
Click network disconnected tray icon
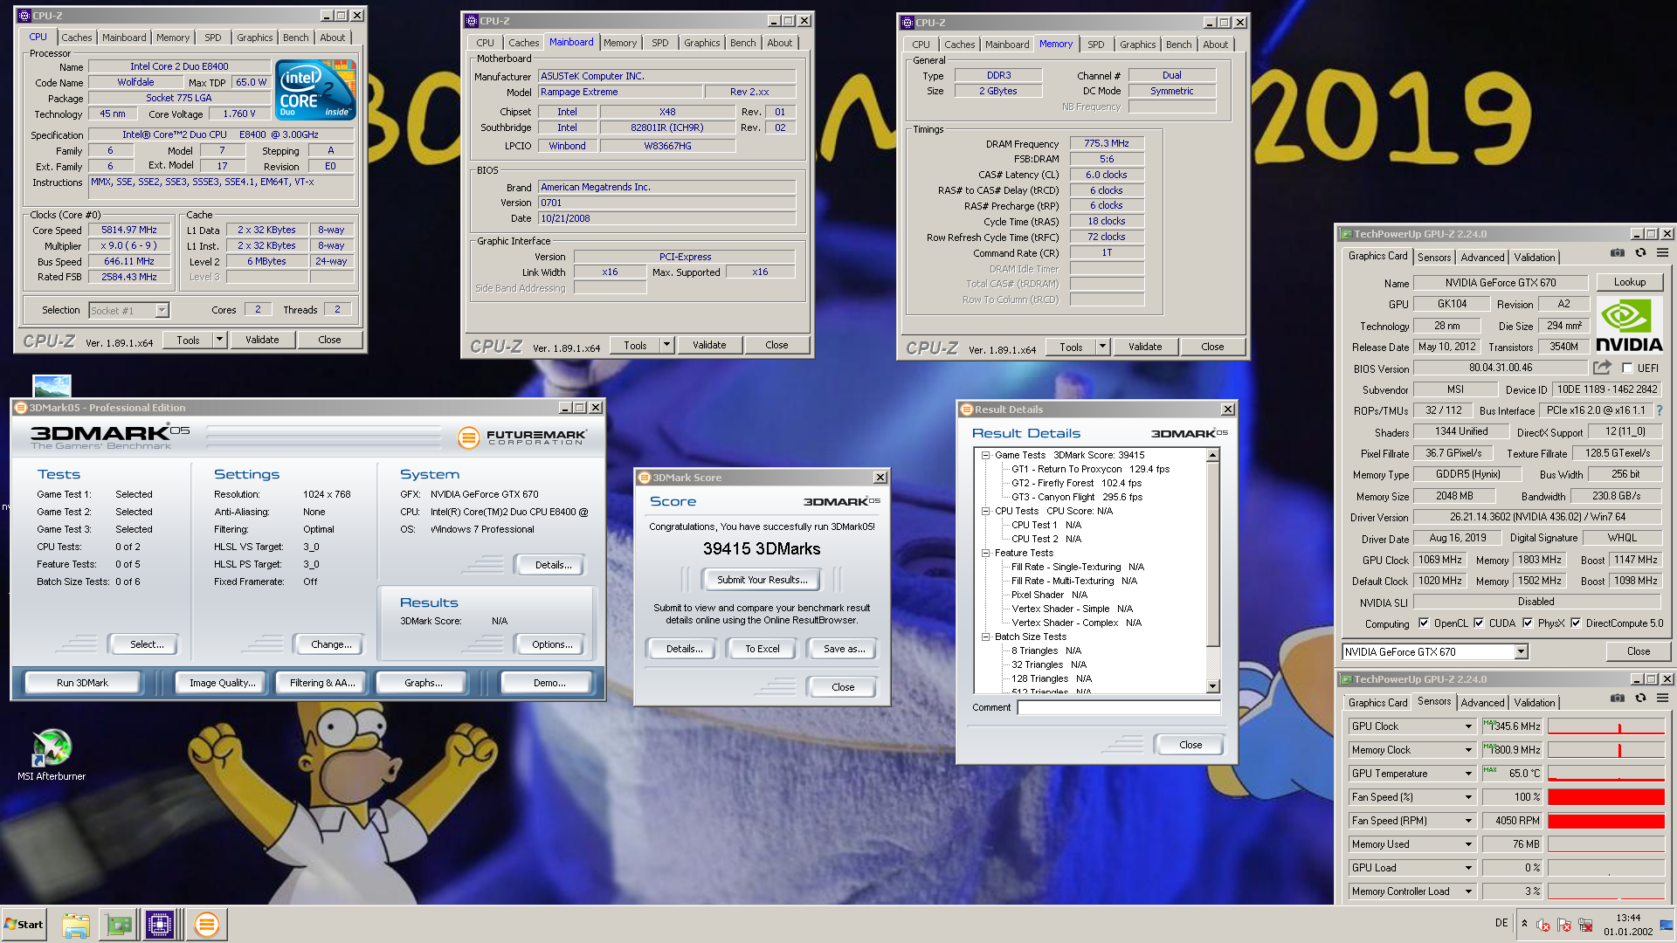coord(1585,925)
